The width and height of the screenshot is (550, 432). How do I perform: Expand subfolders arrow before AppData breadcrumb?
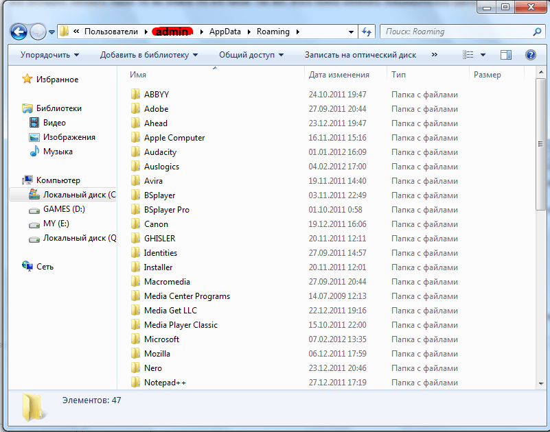coord(202,32)
